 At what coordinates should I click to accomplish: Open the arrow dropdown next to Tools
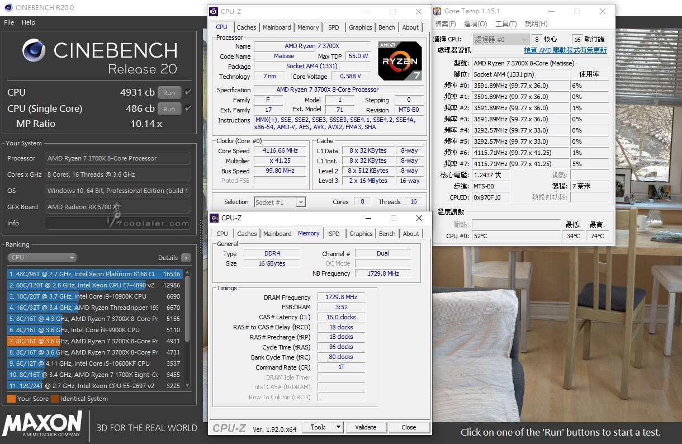[338, 427]
